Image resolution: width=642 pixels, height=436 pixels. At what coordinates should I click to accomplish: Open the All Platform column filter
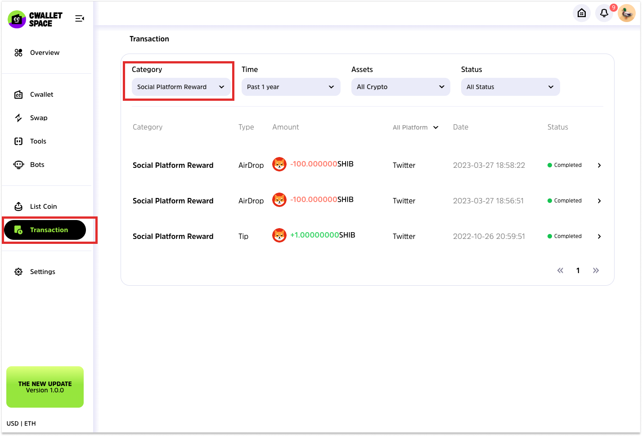[415, 127]
